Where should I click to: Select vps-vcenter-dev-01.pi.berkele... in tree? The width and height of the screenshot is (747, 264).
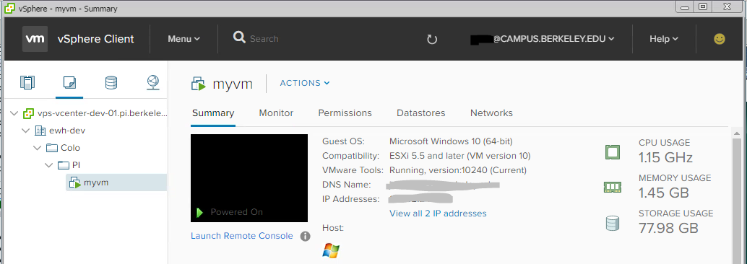(x=103, y=114)
